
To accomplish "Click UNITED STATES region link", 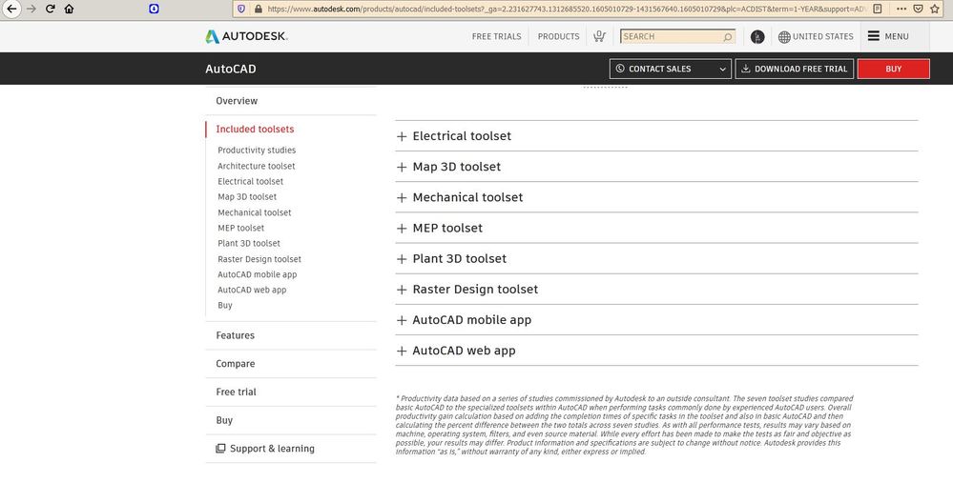I will coord(823,36).
